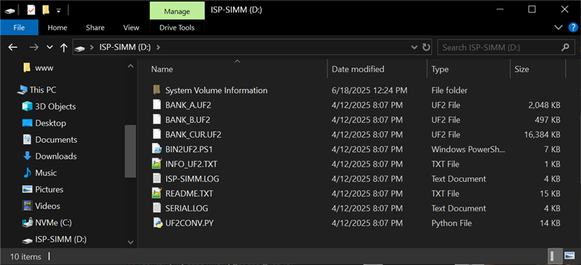Select the System Volume Information folder icon

(157, 90)
